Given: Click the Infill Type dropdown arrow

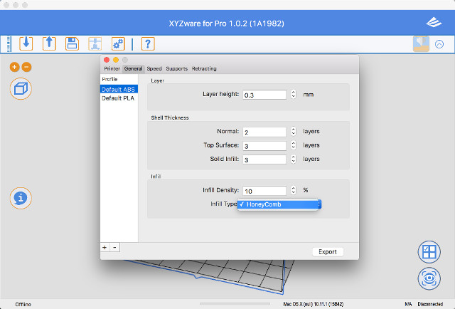Looking at the screenshot, I should coord(319,204).
